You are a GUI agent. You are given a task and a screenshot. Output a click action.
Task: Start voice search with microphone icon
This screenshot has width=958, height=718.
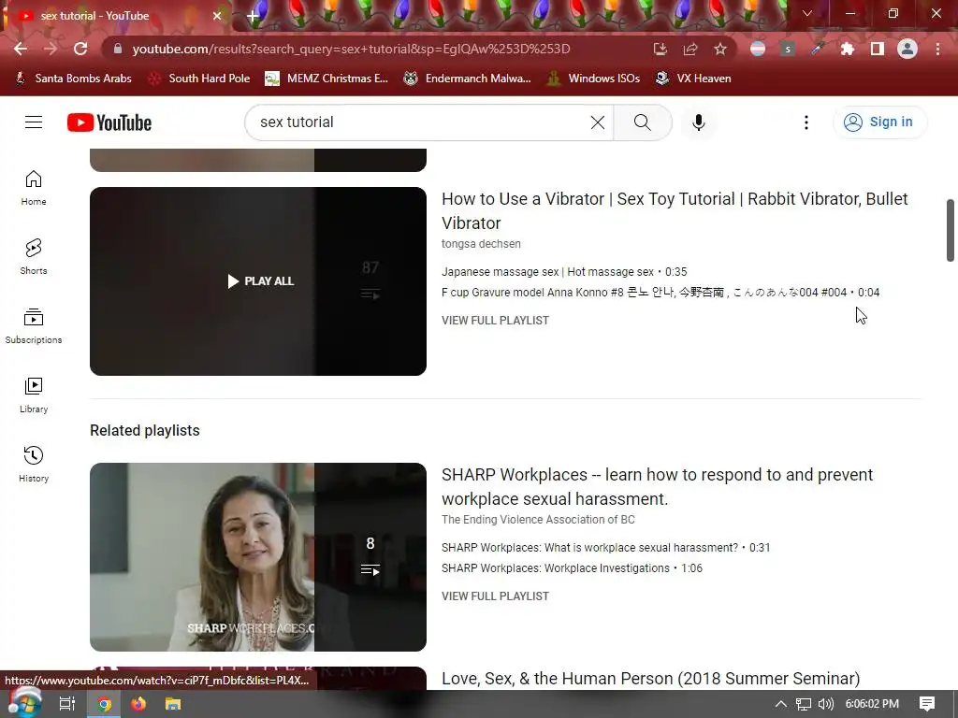(x=698, y=122)
